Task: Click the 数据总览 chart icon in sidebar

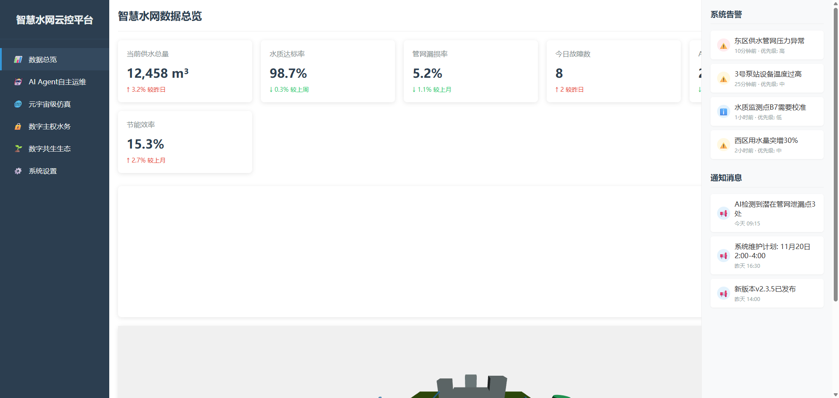Action: [x=18, y=59]
